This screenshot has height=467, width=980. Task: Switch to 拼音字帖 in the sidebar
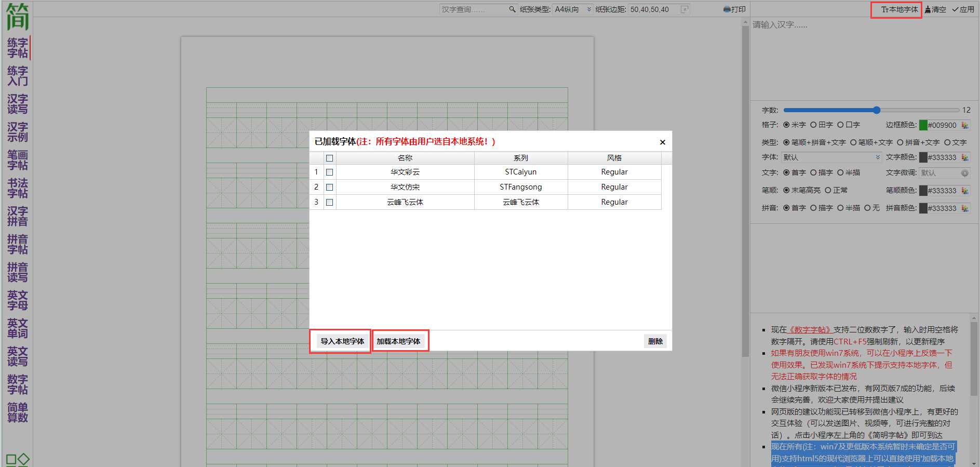18,244
